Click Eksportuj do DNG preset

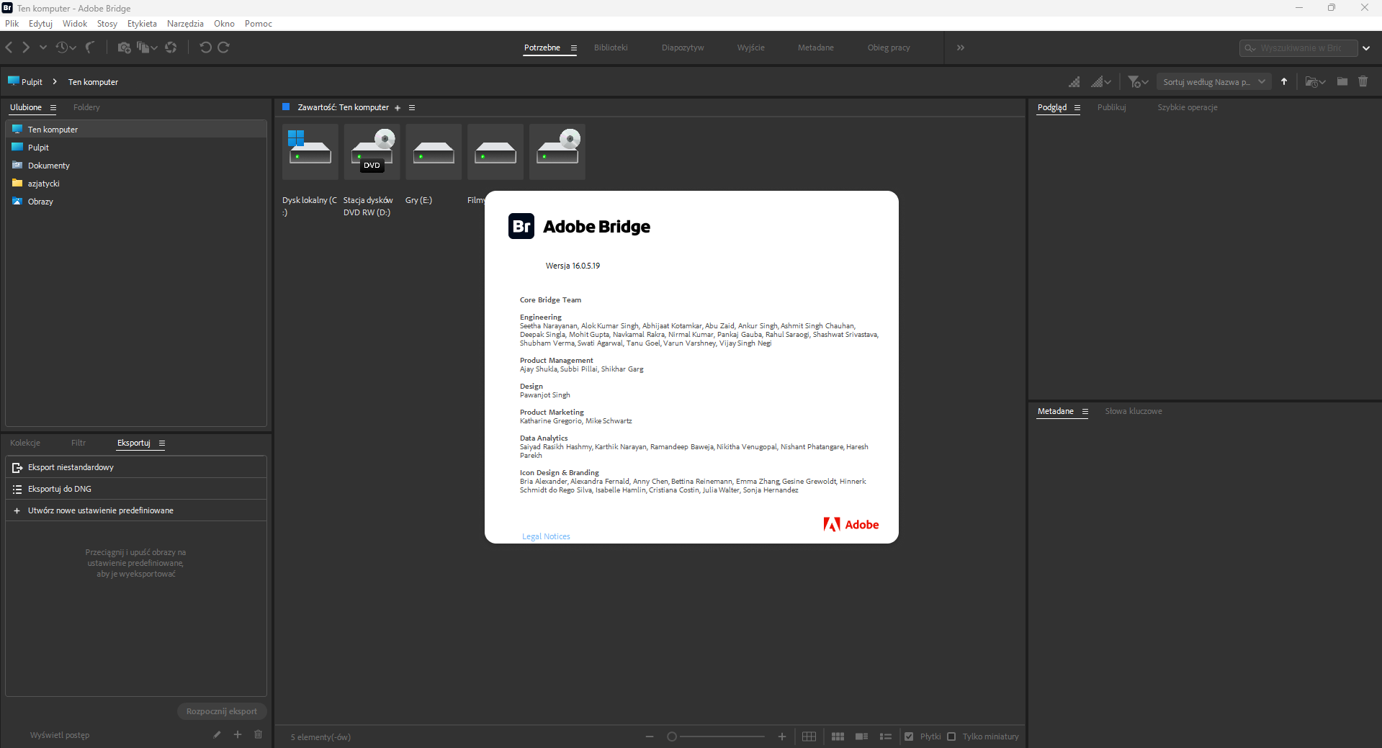[136, 489]
